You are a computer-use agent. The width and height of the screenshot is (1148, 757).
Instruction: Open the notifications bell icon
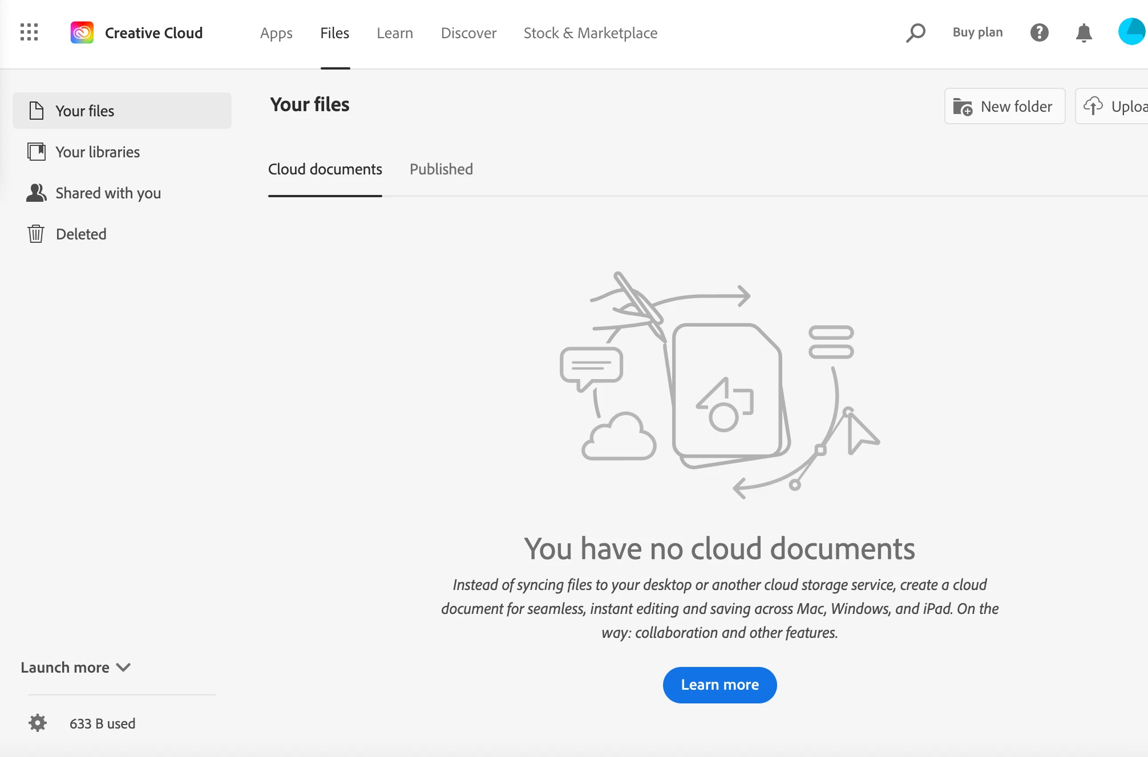point(1084,32)
